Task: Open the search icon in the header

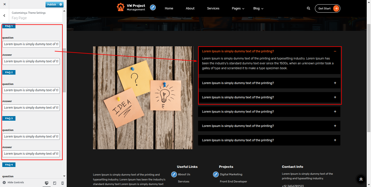Action: [308, 8]
